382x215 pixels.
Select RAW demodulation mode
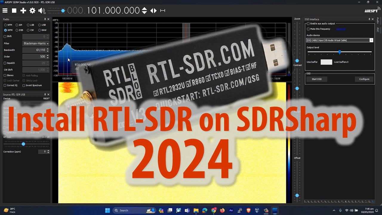[42, 30]
